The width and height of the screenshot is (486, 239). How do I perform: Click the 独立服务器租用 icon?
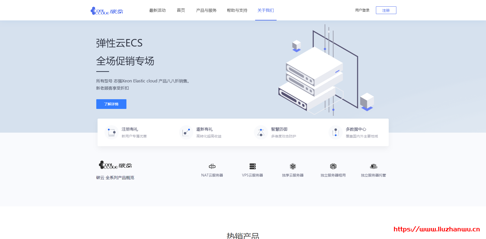[x=333, y=166]
